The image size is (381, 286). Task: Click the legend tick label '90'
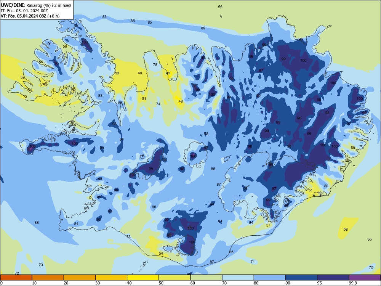[288, 283]
